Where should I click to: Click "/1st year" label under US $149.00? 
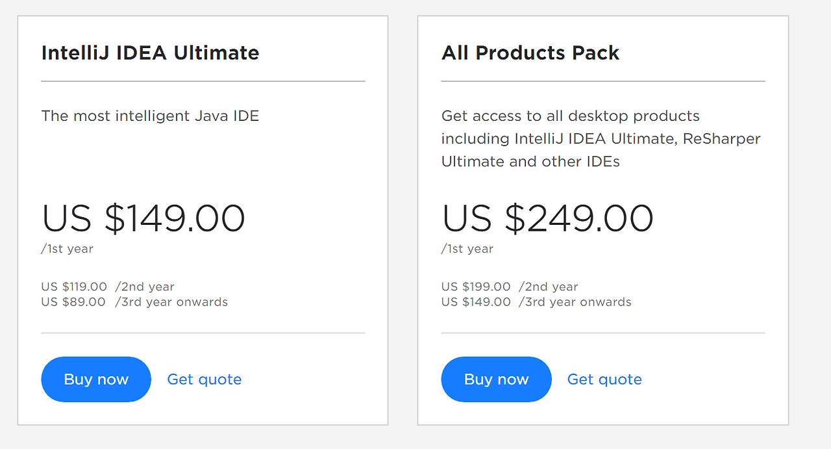pos(68,249)
